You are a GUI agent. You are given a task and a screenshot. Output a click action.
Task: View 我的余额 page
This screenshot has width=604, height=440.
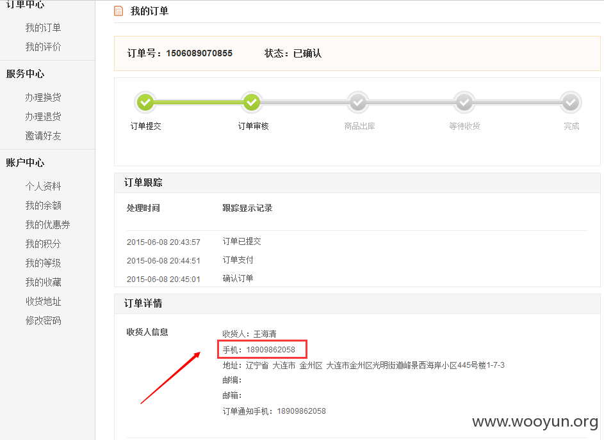[x=43, y=205]
